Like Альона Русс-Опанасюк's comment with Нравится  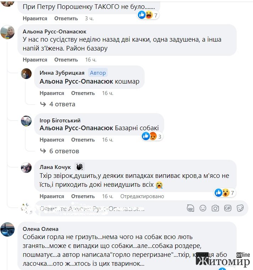35,60
